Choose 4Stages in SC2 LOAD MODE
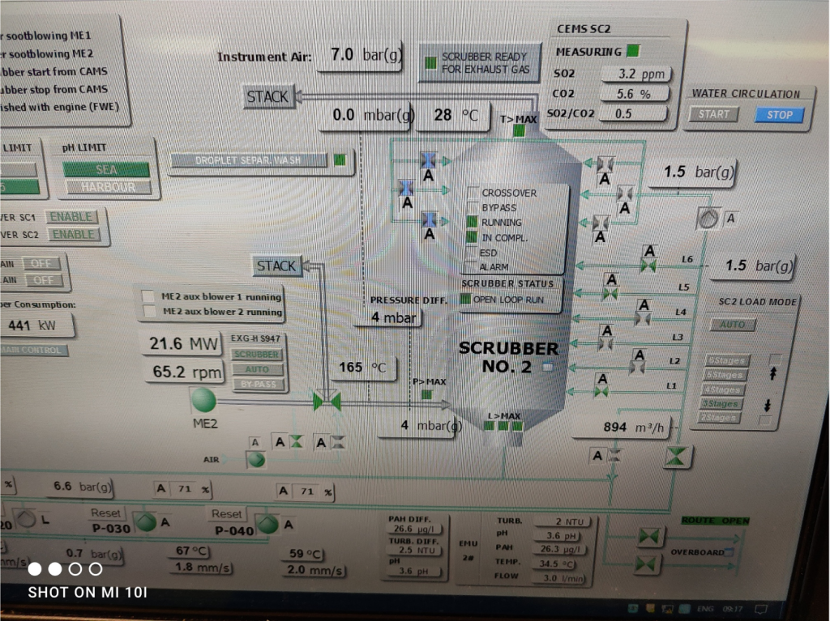The image size is (830, 621). [x=721, y=389]
